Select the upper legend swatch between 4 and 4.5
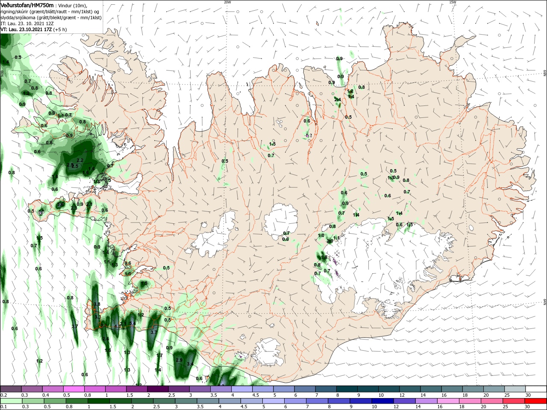Image resolution: width=547 pixels, height=410 pixels. (x=242, y=389)
